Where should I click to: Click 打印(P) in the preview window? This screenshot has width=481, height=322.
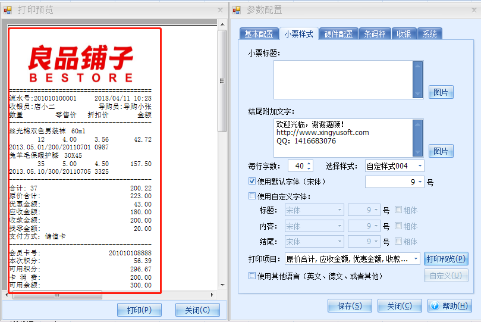pyautogui.click(x=139, y=310)
